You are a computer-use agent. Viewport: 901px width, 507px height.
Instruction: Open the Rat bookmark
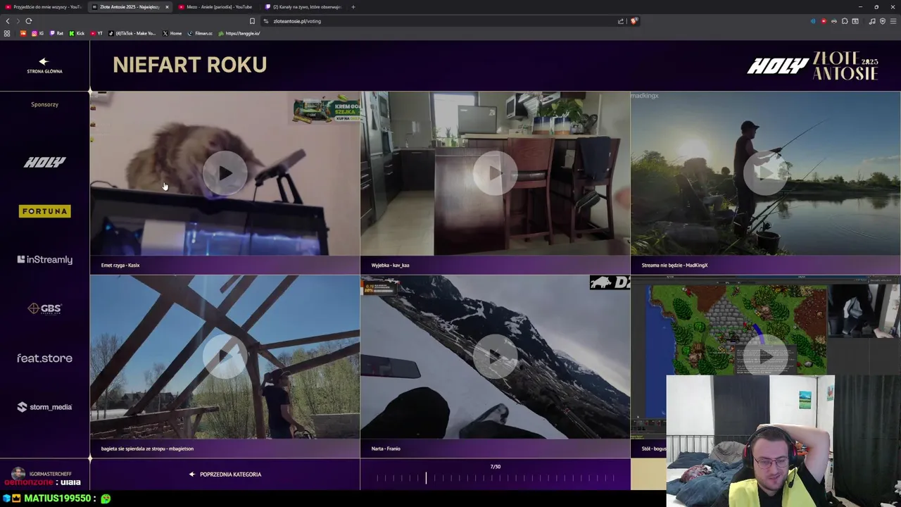[x=56, y=33]
